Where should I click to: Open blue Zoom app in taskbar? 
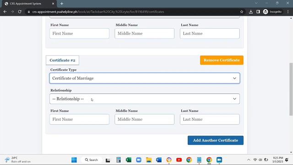pos(139,160)
